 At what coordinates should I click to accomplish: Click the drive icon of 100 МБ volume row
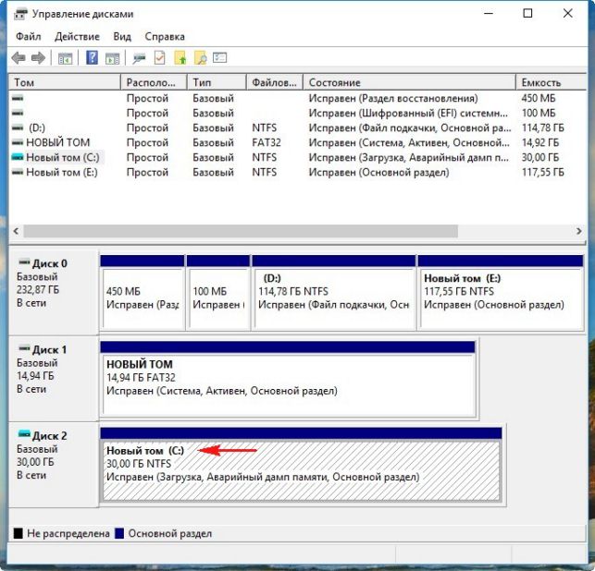click(18, 113)
